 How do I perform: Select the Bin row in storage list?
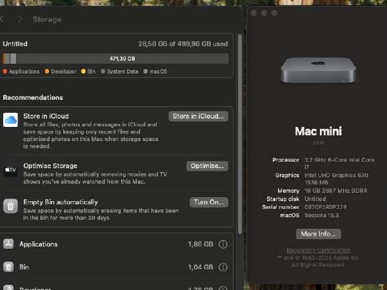(115, 267)
